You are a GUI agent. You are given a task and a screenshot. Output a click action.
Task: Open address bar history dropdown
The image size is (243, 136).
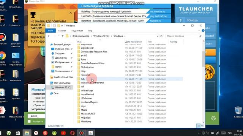[x=158, y=36]
